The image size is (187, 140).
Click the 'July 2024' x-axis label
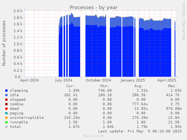pyautogui.click(x=64, y=80)
